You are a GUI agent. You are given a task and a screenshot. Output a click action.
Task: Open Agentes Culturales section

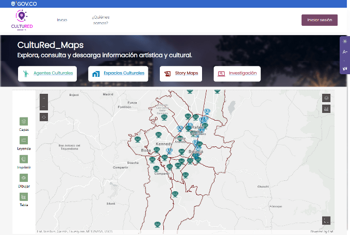(47, 74)
